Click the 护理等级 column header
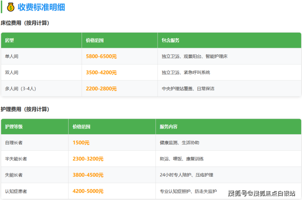Screen dimensions: 302x200 (x=14, y=127)
